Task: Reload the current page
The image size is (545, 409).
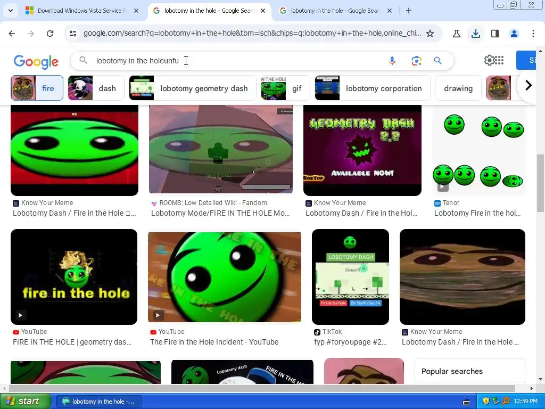Action: 50,34
